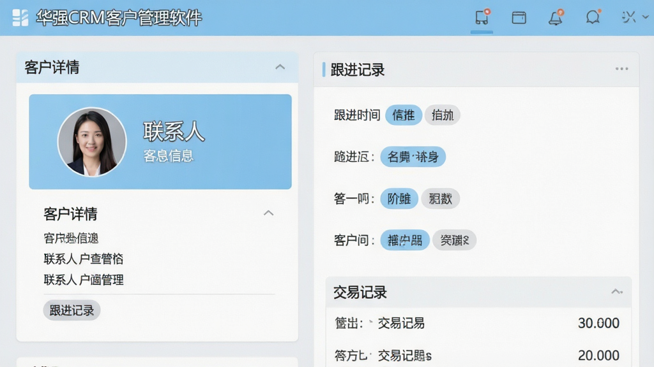Click the CRM app logo icon

[20, 18]
